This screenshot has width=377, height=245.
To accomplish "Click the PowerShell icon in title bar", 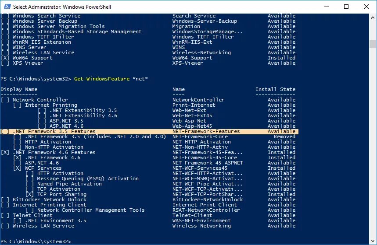I will (7, 7).
